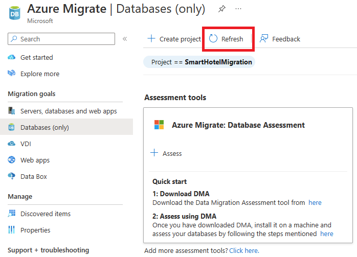Open Data Box in sidebar
The width and height of the screenshot is (357, 257).
pyautogui.click(x=34, y=177)
